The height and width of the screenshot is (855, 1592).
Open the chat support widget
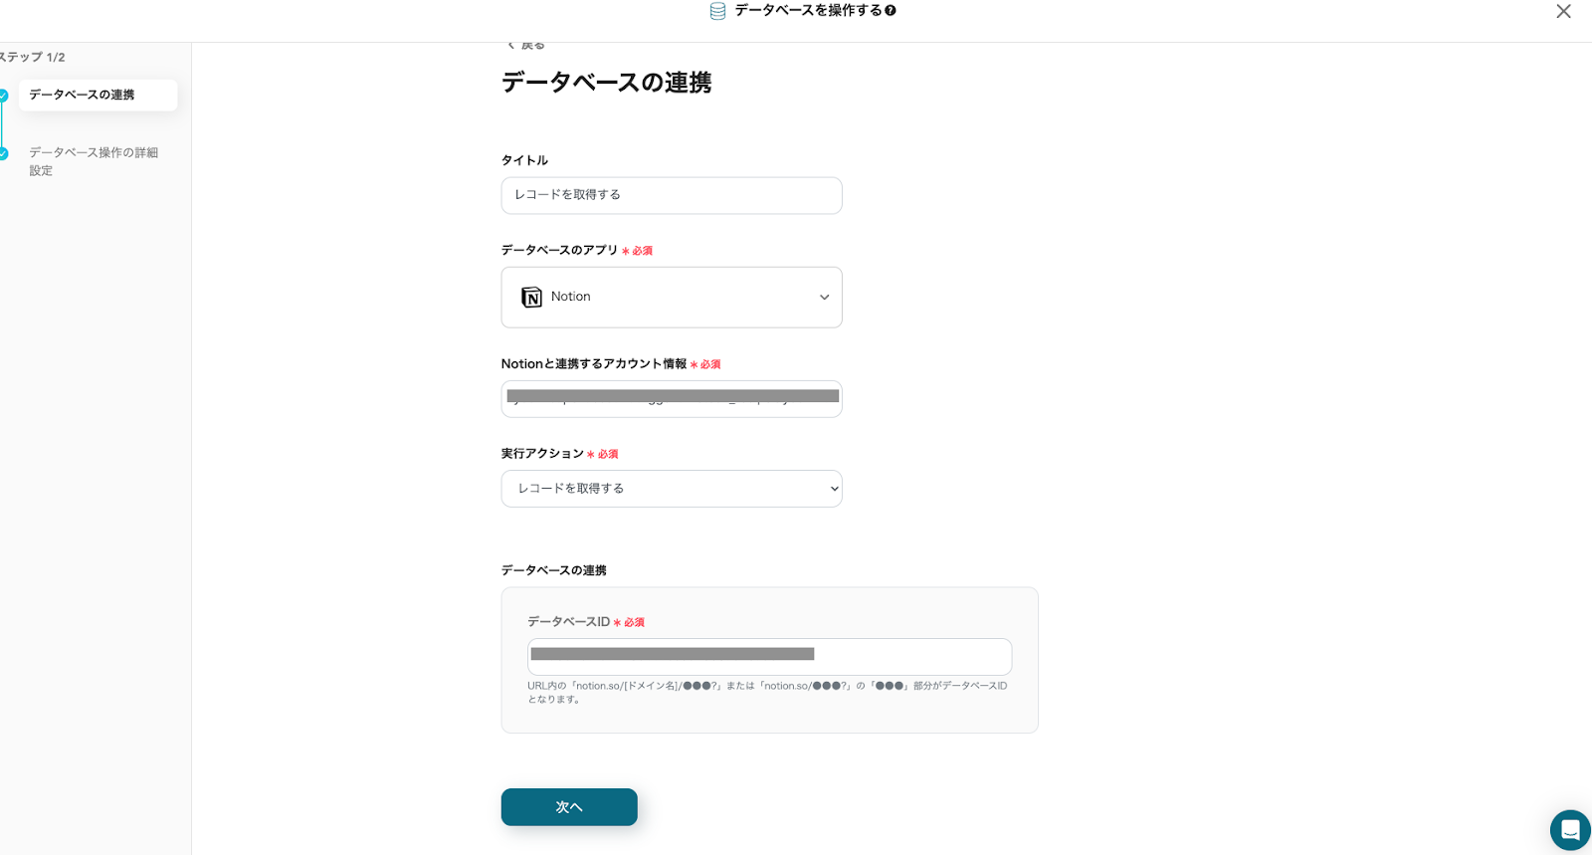[x=1569, y=829]
